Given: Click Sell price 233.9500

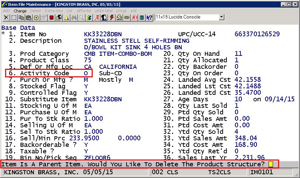Looking at the screenshot, I should pyautogui.click(x=84, y=138).
